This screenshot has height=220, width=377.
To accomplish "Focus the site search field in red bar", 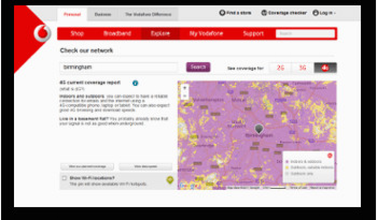I will pyautogui.click(x=305, y=33).
